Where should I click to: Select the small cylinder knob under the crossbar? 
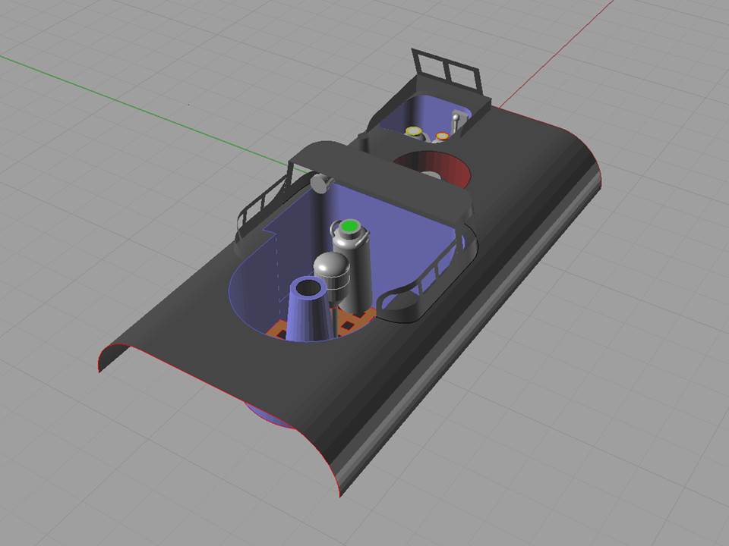[322, 183]
